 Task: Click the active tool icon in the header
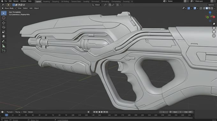[x=8, y=5]
